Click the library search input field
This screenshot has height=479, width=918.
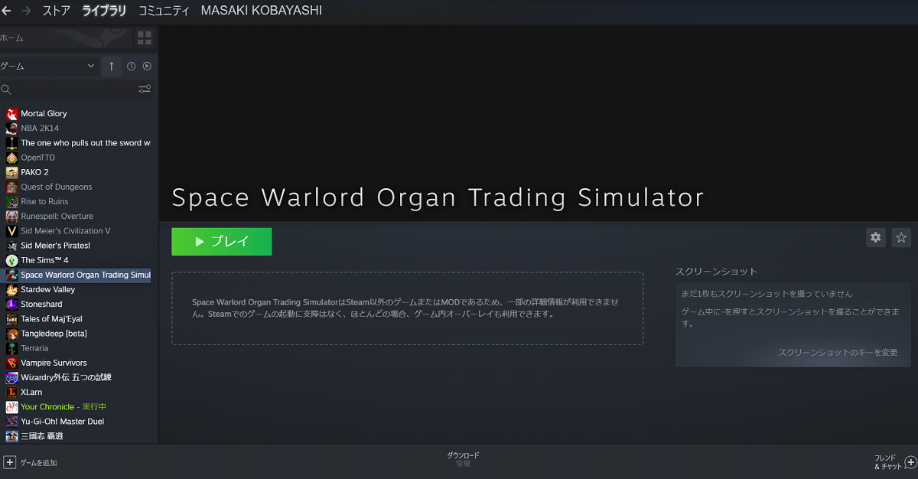(x=74, y=90)
